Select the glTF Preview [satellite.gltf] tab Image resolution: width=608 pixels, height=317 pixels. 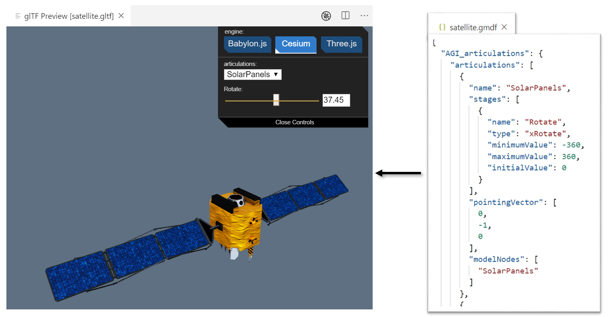(69, 16)
